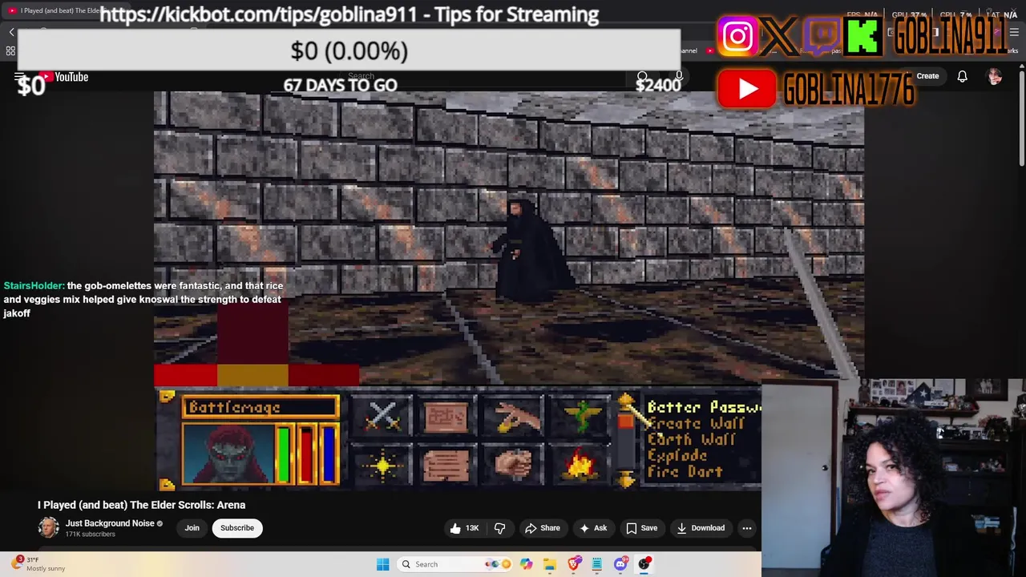The height and width of the screenshot is (577, 1026).
Task: Open the automap parchment icon
Action: 446,417
